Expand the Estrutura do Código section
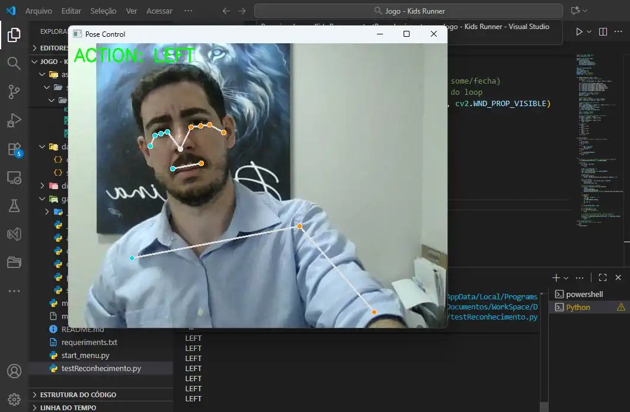 77,395
